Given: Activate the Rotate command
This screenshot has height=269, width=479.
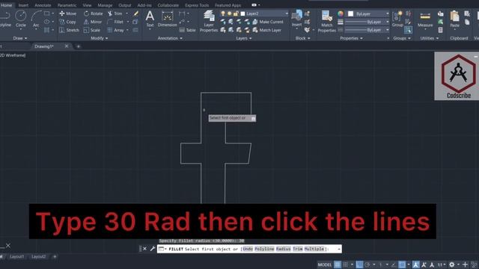Looking at the screenshot, I should click(93, 13).
